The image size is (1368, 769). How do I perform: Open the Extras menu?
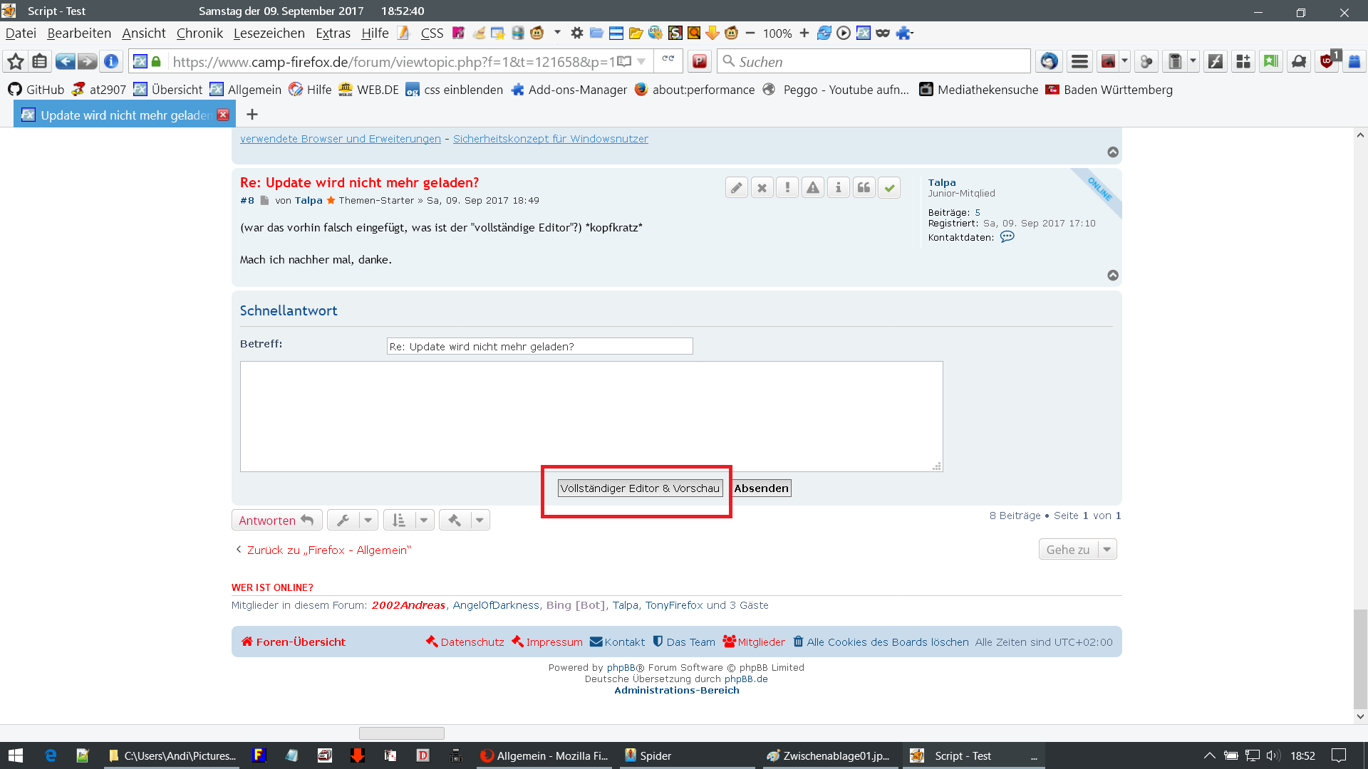(333, 33)
